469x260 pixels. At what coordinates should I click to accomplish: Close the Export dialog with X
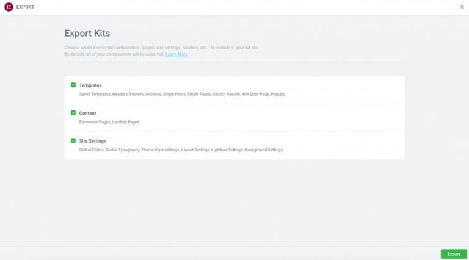tap(462, 7)
